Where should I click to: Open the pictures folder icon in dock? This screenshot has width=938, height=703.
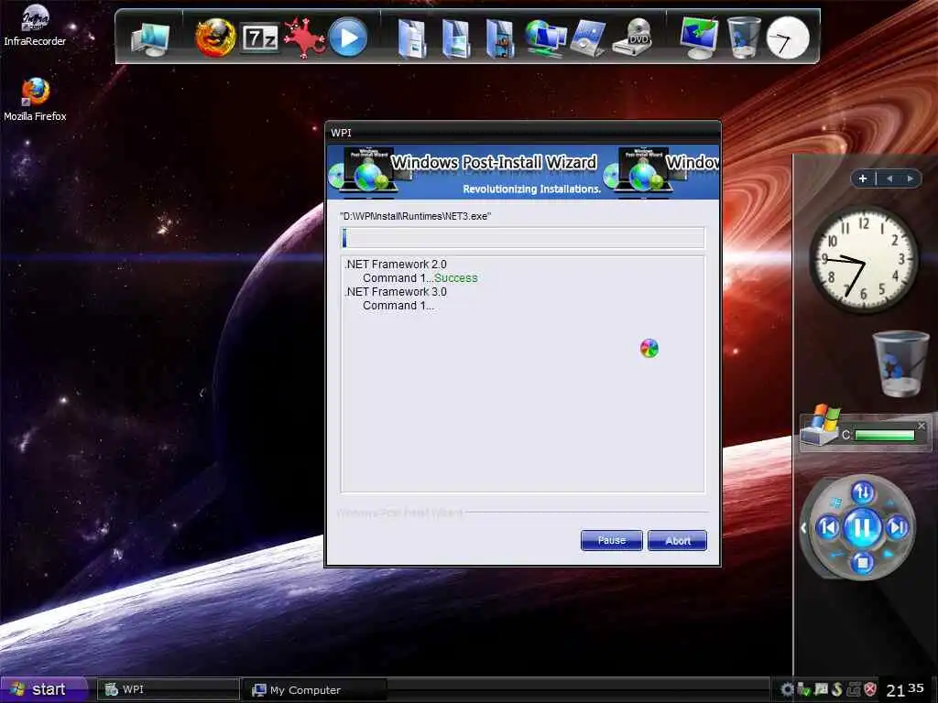[456, 38]
